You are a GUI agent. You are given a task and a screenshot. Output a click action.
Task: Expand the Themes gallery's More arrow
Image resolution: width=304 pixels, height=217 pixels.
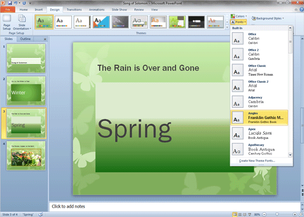coord(227,27)
